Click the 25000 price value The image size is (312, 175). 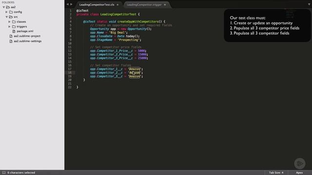[x=142, y=58]
